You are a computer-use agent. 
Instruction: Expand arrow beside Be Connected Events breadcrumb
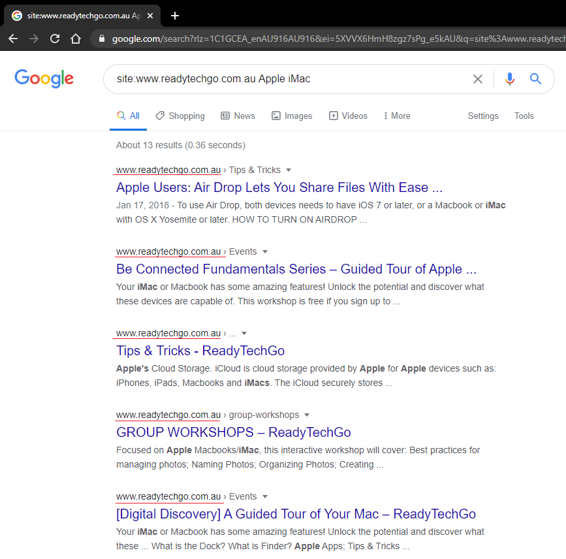[x=265, y=251]
